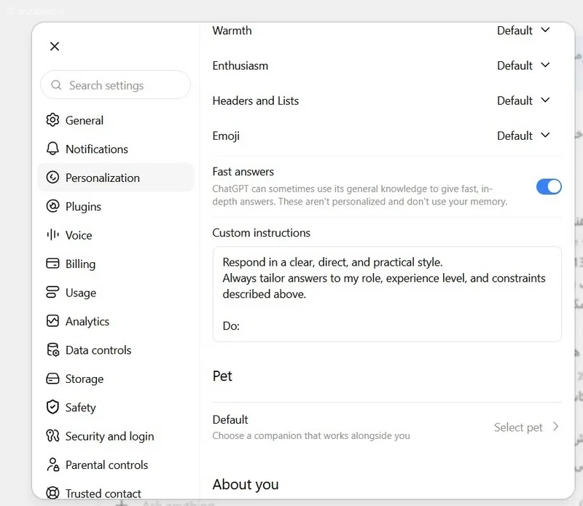The height and width of the screenshot is (506, 583).
Task: Switch to the Notifications tab
Action: click(x=115, y=149)
